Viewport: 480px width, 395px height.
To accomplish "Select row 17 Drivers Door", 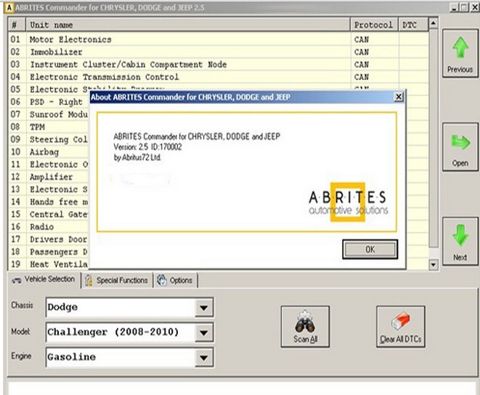I will click(49, 239).
